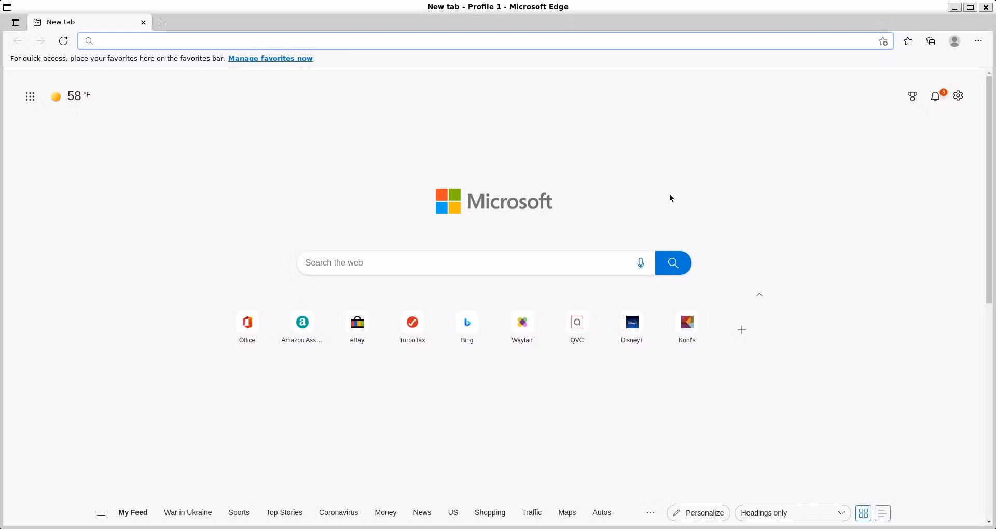The width and height of the screenshot is (996, 529).
Task: Open page settings gear icon
Action: (x=958, y=96)
